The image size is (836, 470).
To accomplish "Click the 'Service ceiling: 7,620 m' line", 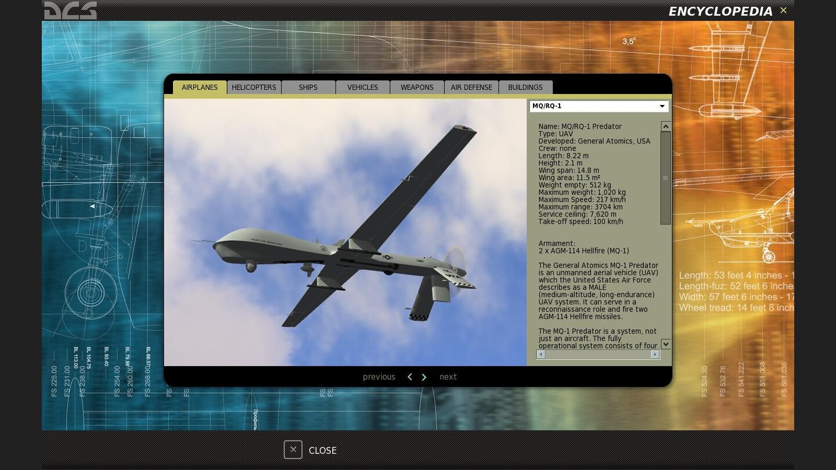I will [x=578, y=214].
